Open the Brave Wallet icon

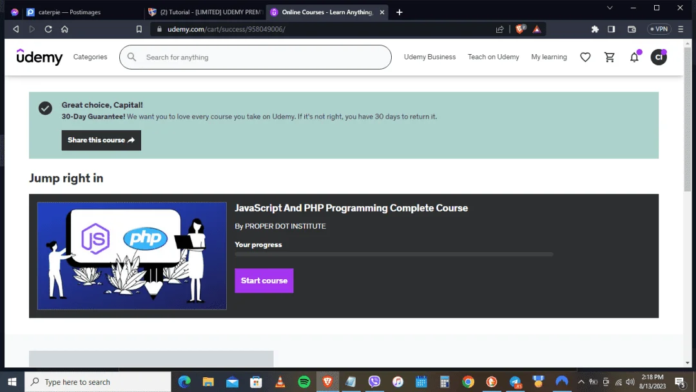pyautogui.click(x=632, y=29)
